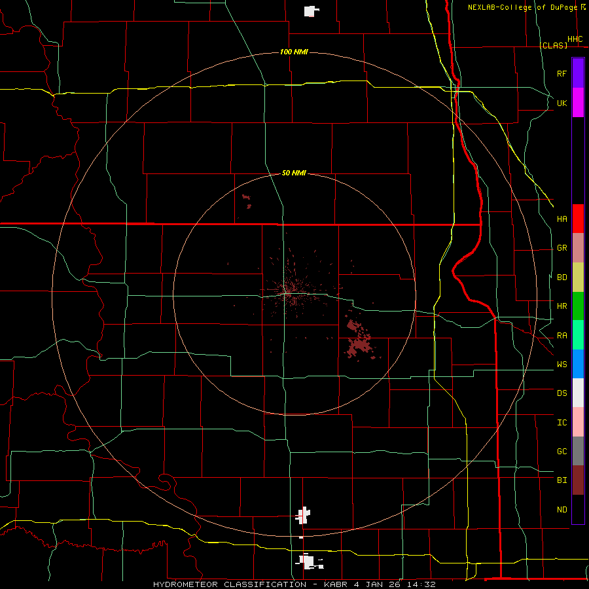
Task: Select the DS white legend color swatch
Action: [578, 393]
